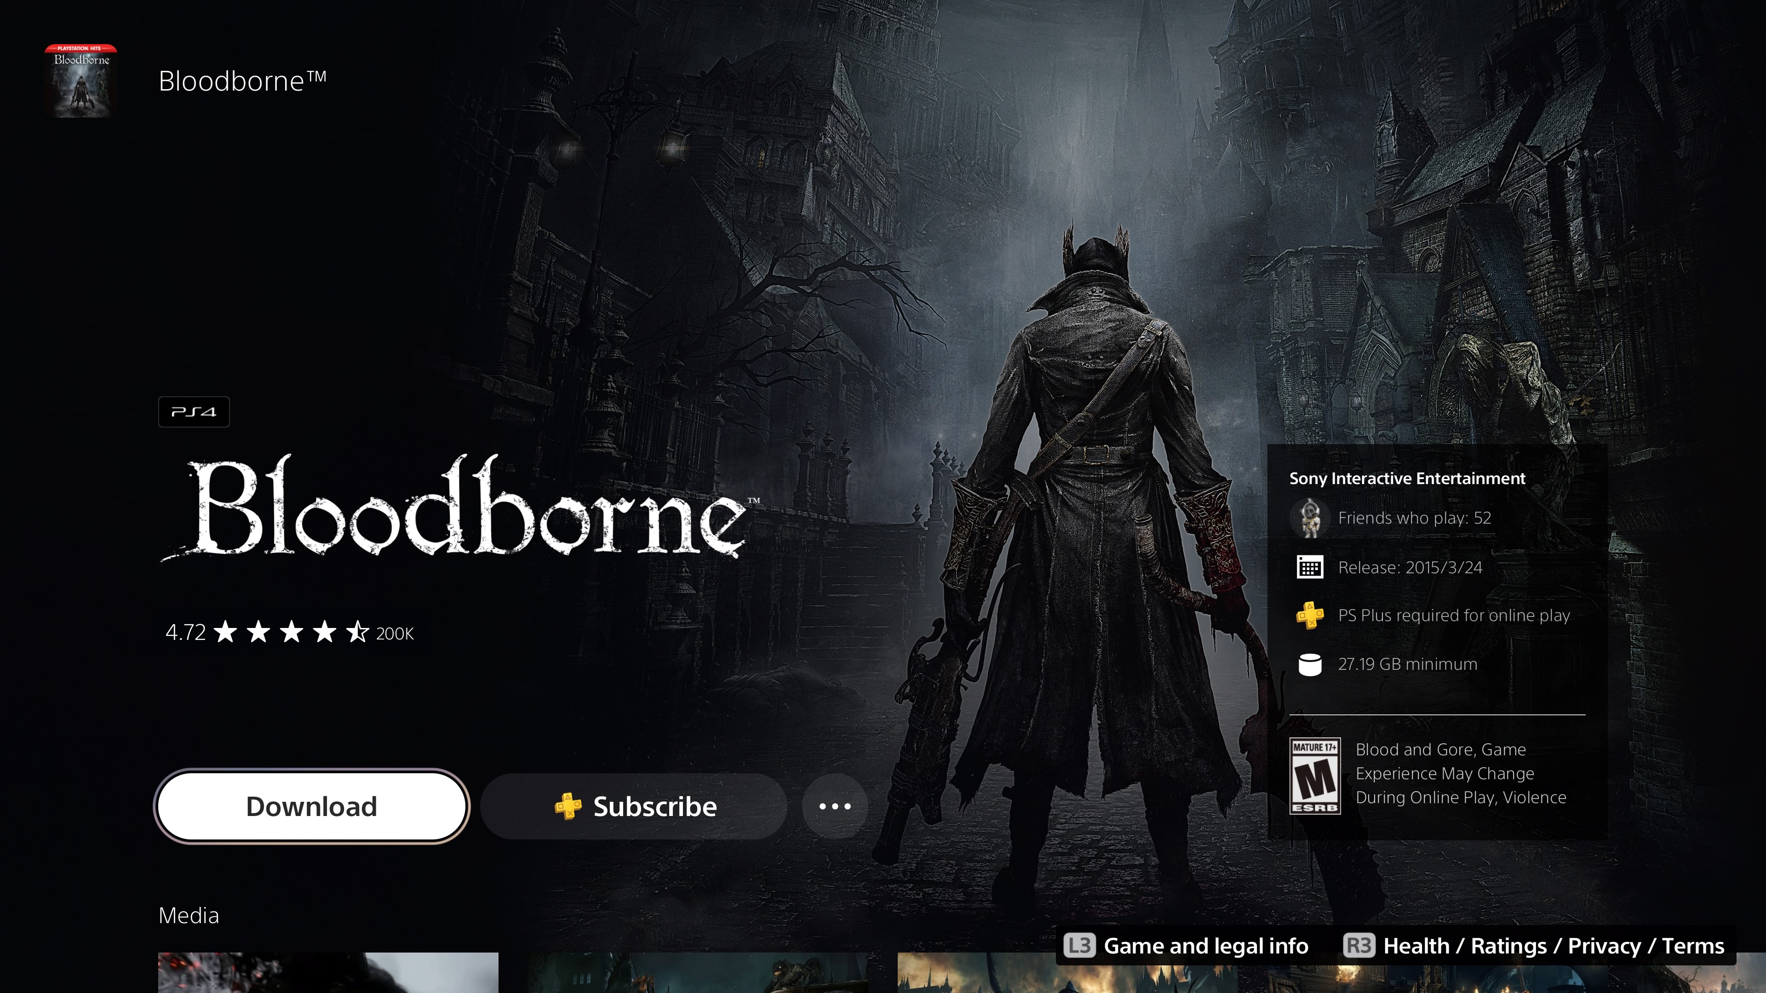
Task: Click the Media section heading
Action: point(189,916)
